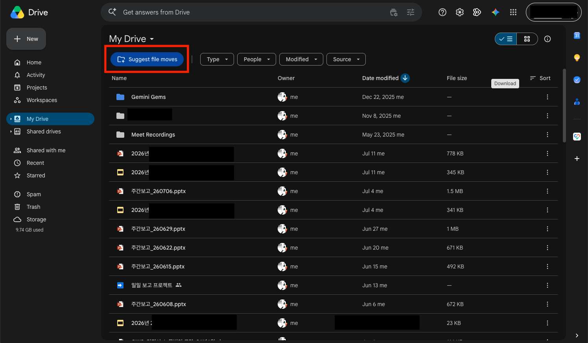The width and height of the screenshot is (588, 343).
Task: Expand the Shared drives tree arrow
Action: pyautogui.click(x=11, y=131)
